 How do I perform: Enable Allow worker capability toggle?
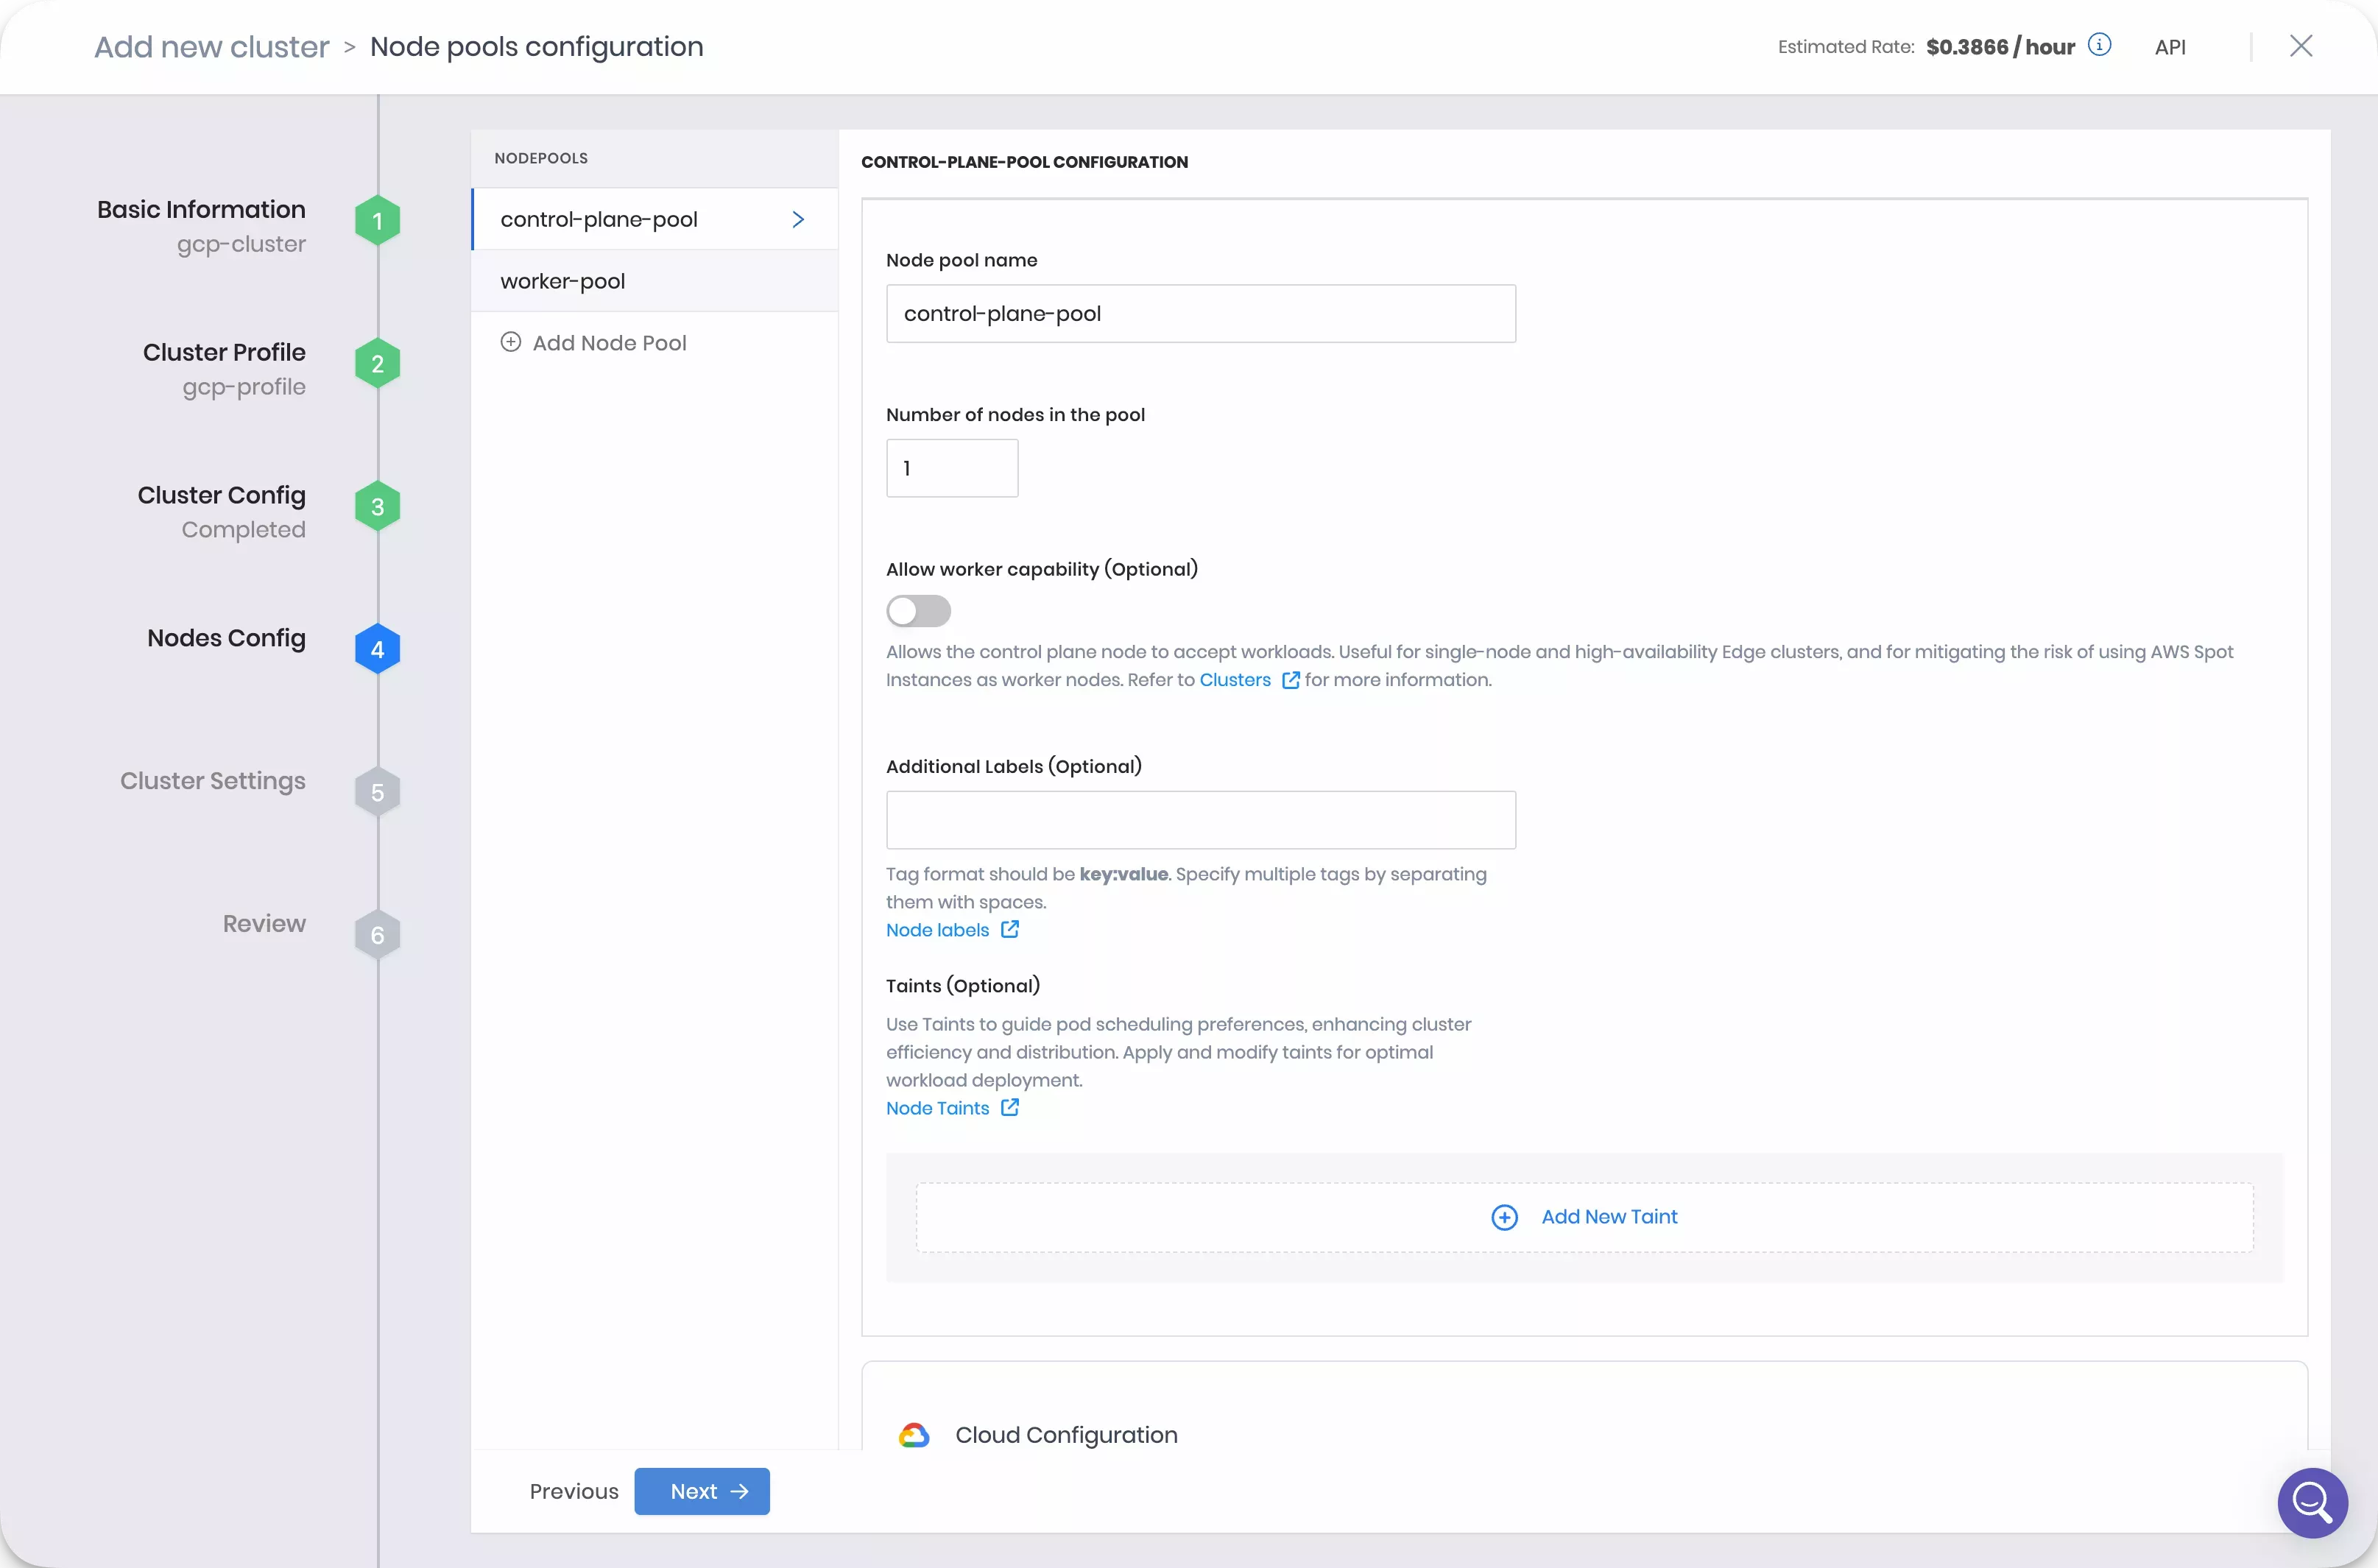[x=918, y=611]
